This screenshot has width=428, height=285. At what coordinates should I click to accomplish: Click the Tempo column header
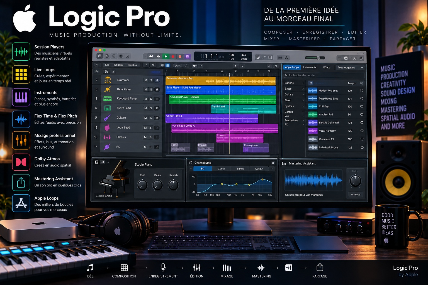351,83
